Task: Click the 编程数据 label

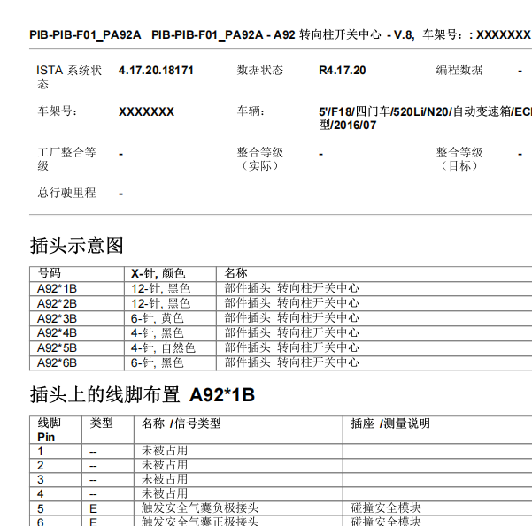Action: (459, 70)
